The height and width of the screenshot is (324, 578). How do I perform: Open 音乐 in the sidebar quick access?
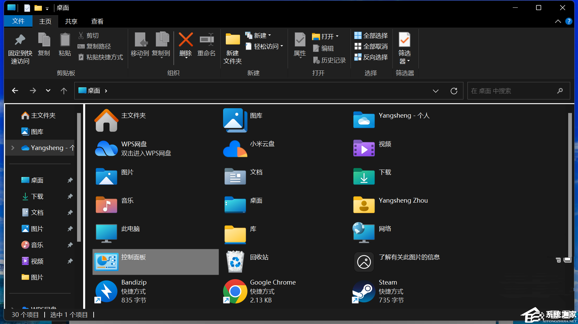pos(32,245)
